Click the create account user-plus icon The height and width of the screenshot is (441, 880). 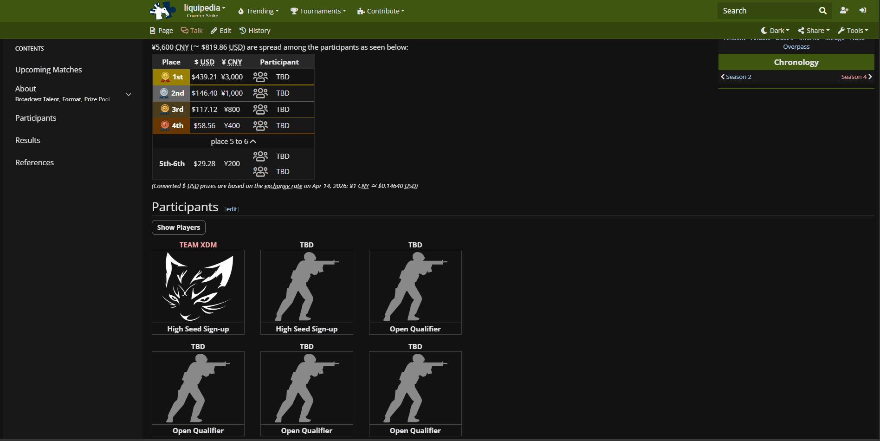[x=844, y=10]
